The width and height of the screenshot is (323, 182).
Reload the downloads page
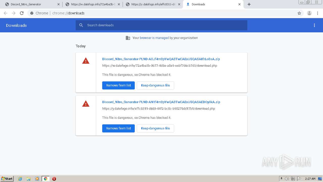click(x=22, y=13)
